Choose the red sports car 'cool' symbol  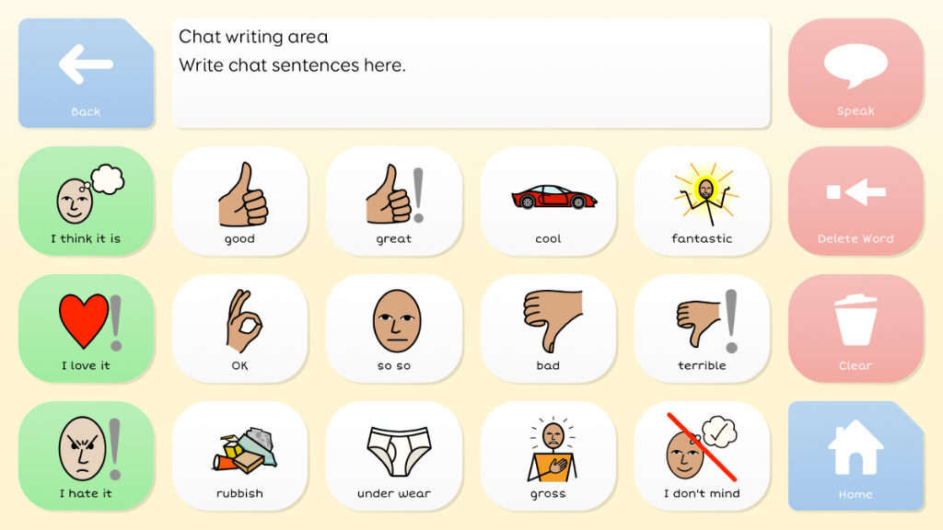pyautogui.click(x=548, y=202)
